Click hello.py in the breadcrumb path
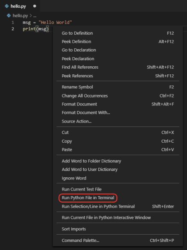Image resolution: width=187 pixels, height=250 pixels. tap(20, 16)
